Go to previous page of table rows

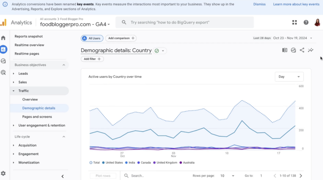(275, 176)
